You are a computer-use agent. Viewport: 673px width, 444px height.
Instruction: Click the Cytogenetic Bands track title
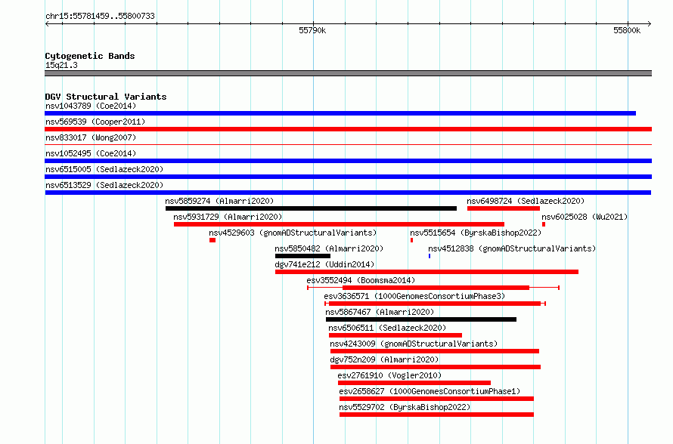tap(90, 56)
